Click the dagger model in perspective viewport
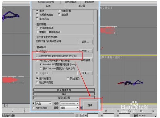This screenshot has width=160, height=118. [130, 83]
